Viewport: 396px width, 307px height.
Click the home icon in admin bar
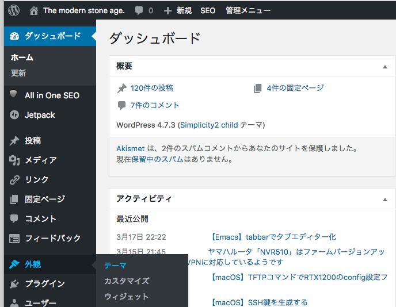click(x=34, y=10)
